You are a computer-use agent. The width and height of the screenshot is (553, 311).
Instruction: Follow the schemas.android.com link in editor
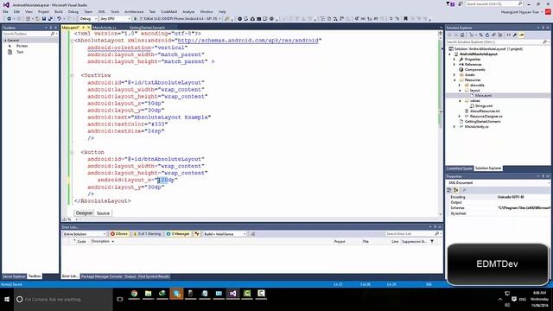(x=248, y=41)
